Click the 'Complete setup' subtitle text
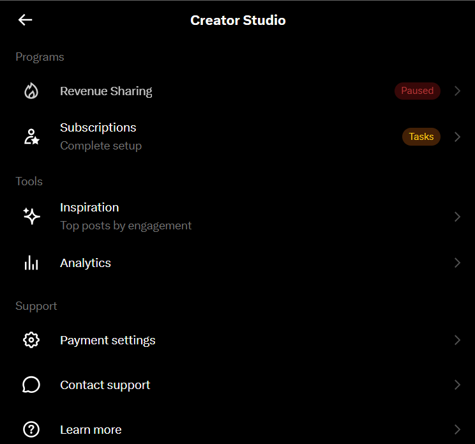The width and height of the screenshot is (475, 444). [101, 146]
